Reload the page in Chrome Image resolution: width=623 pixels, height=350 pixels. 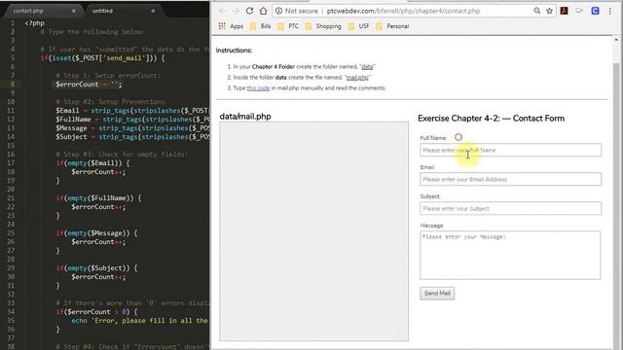[x=249, y=11]
